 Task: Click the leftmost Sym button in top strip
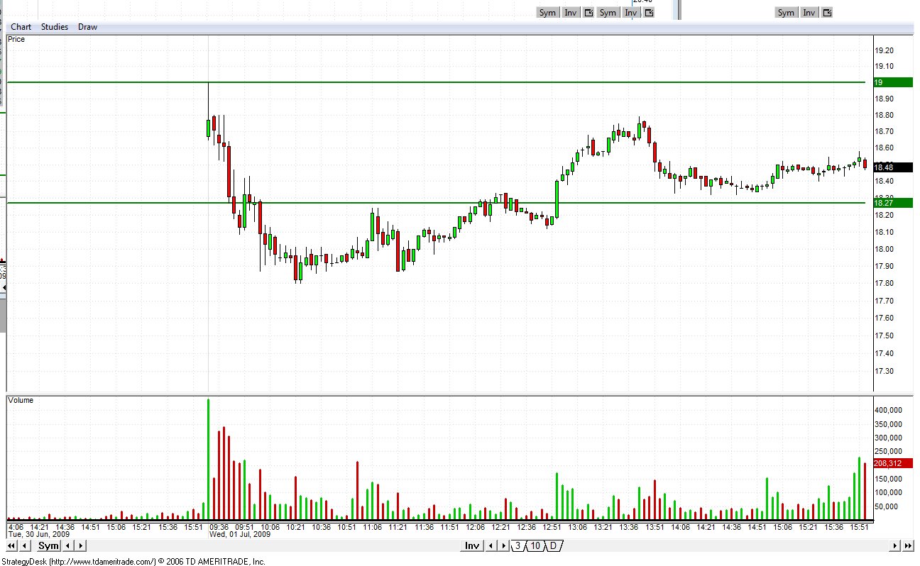(x=547, y=12)
